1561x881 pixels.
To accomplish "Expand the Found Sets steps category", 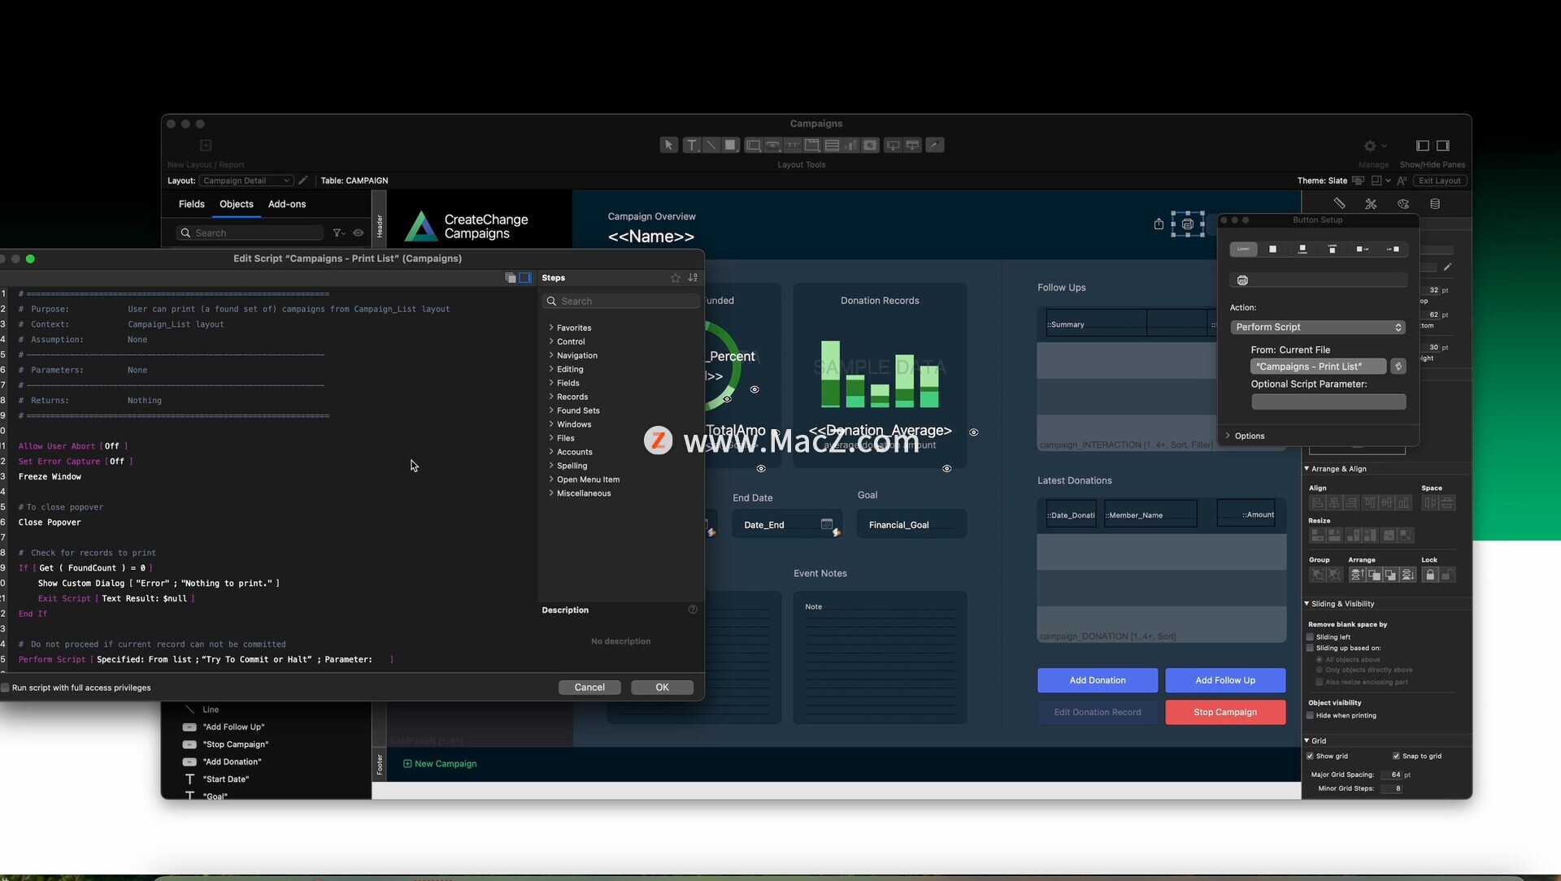I will click(x=551, y=410).
